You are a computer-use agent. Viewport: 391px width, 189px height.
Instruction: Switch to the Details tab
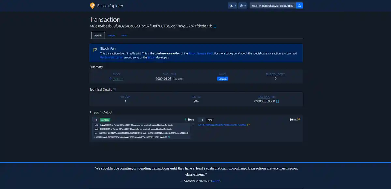(98, 36)
